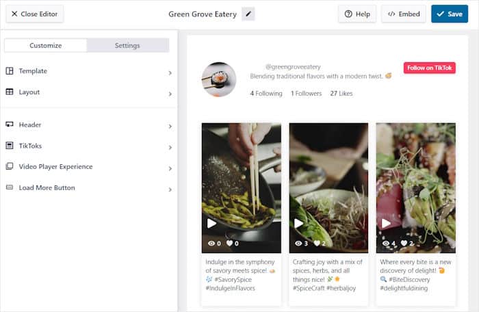This screenshot has width=479, height=312.
Task: Expand the Load More Button chevron
Action: pyautogui.click(x=170, y=190)
